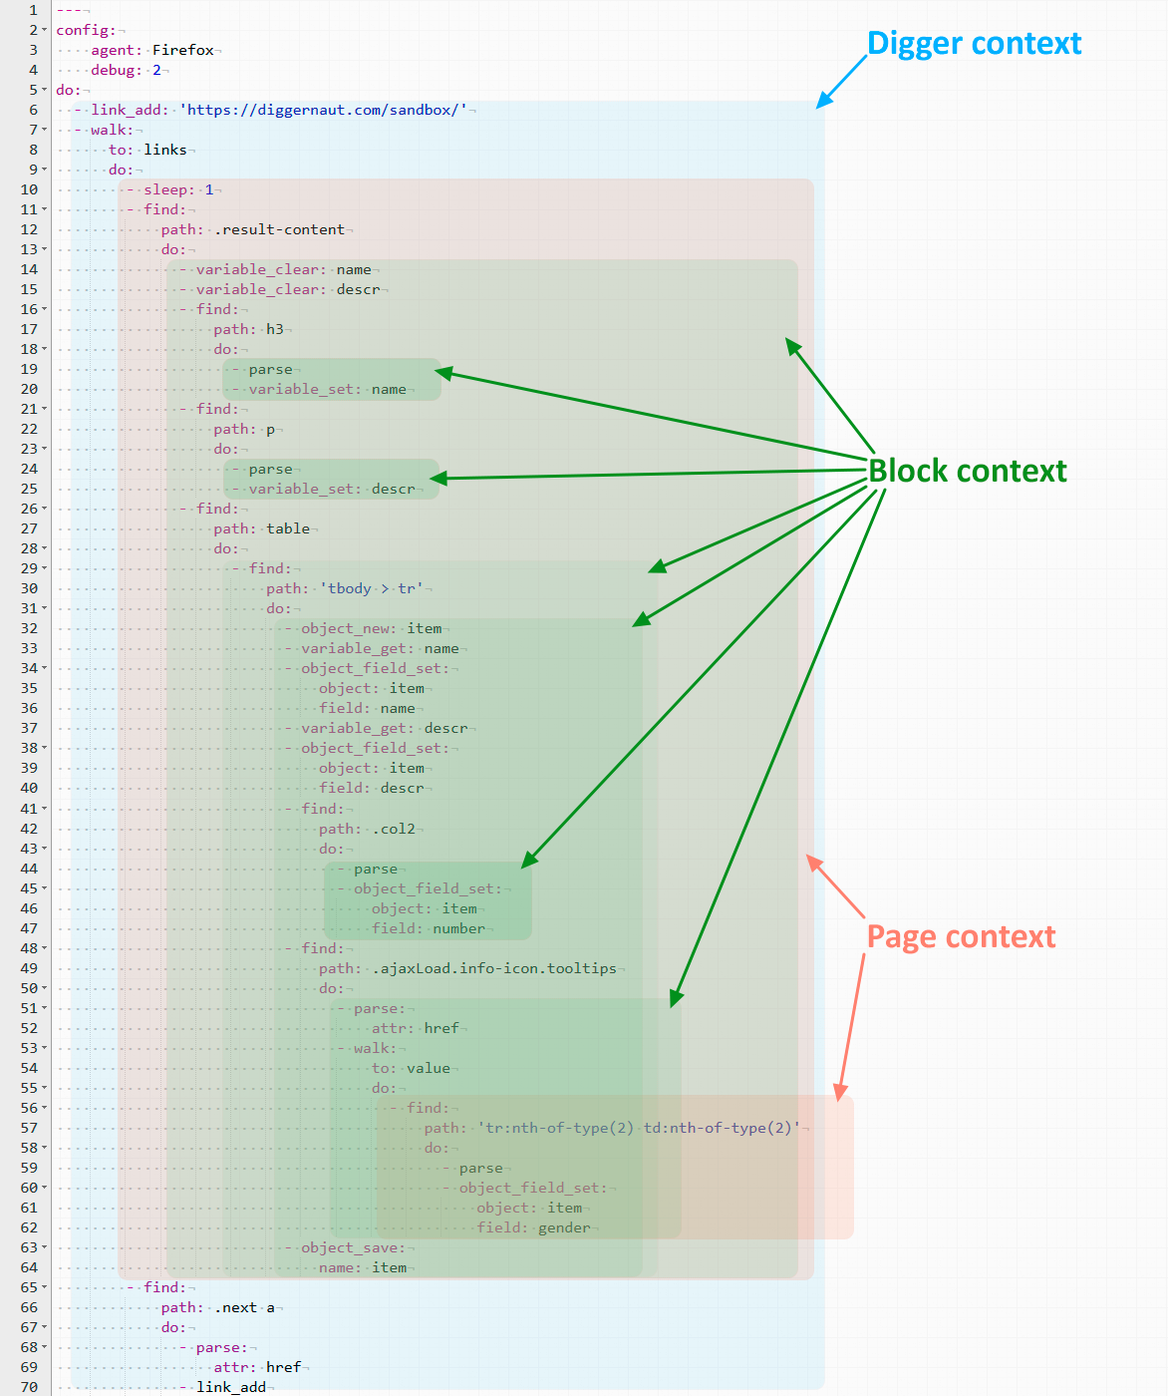The height and width of the screenshot is (1396, 1168).
Task: Click line number 40 in the gutter
Action: coord(29,788)
